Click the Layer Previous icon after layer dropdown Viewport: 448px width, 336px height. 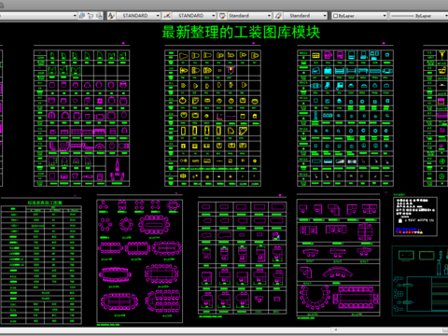click(82, 16)
